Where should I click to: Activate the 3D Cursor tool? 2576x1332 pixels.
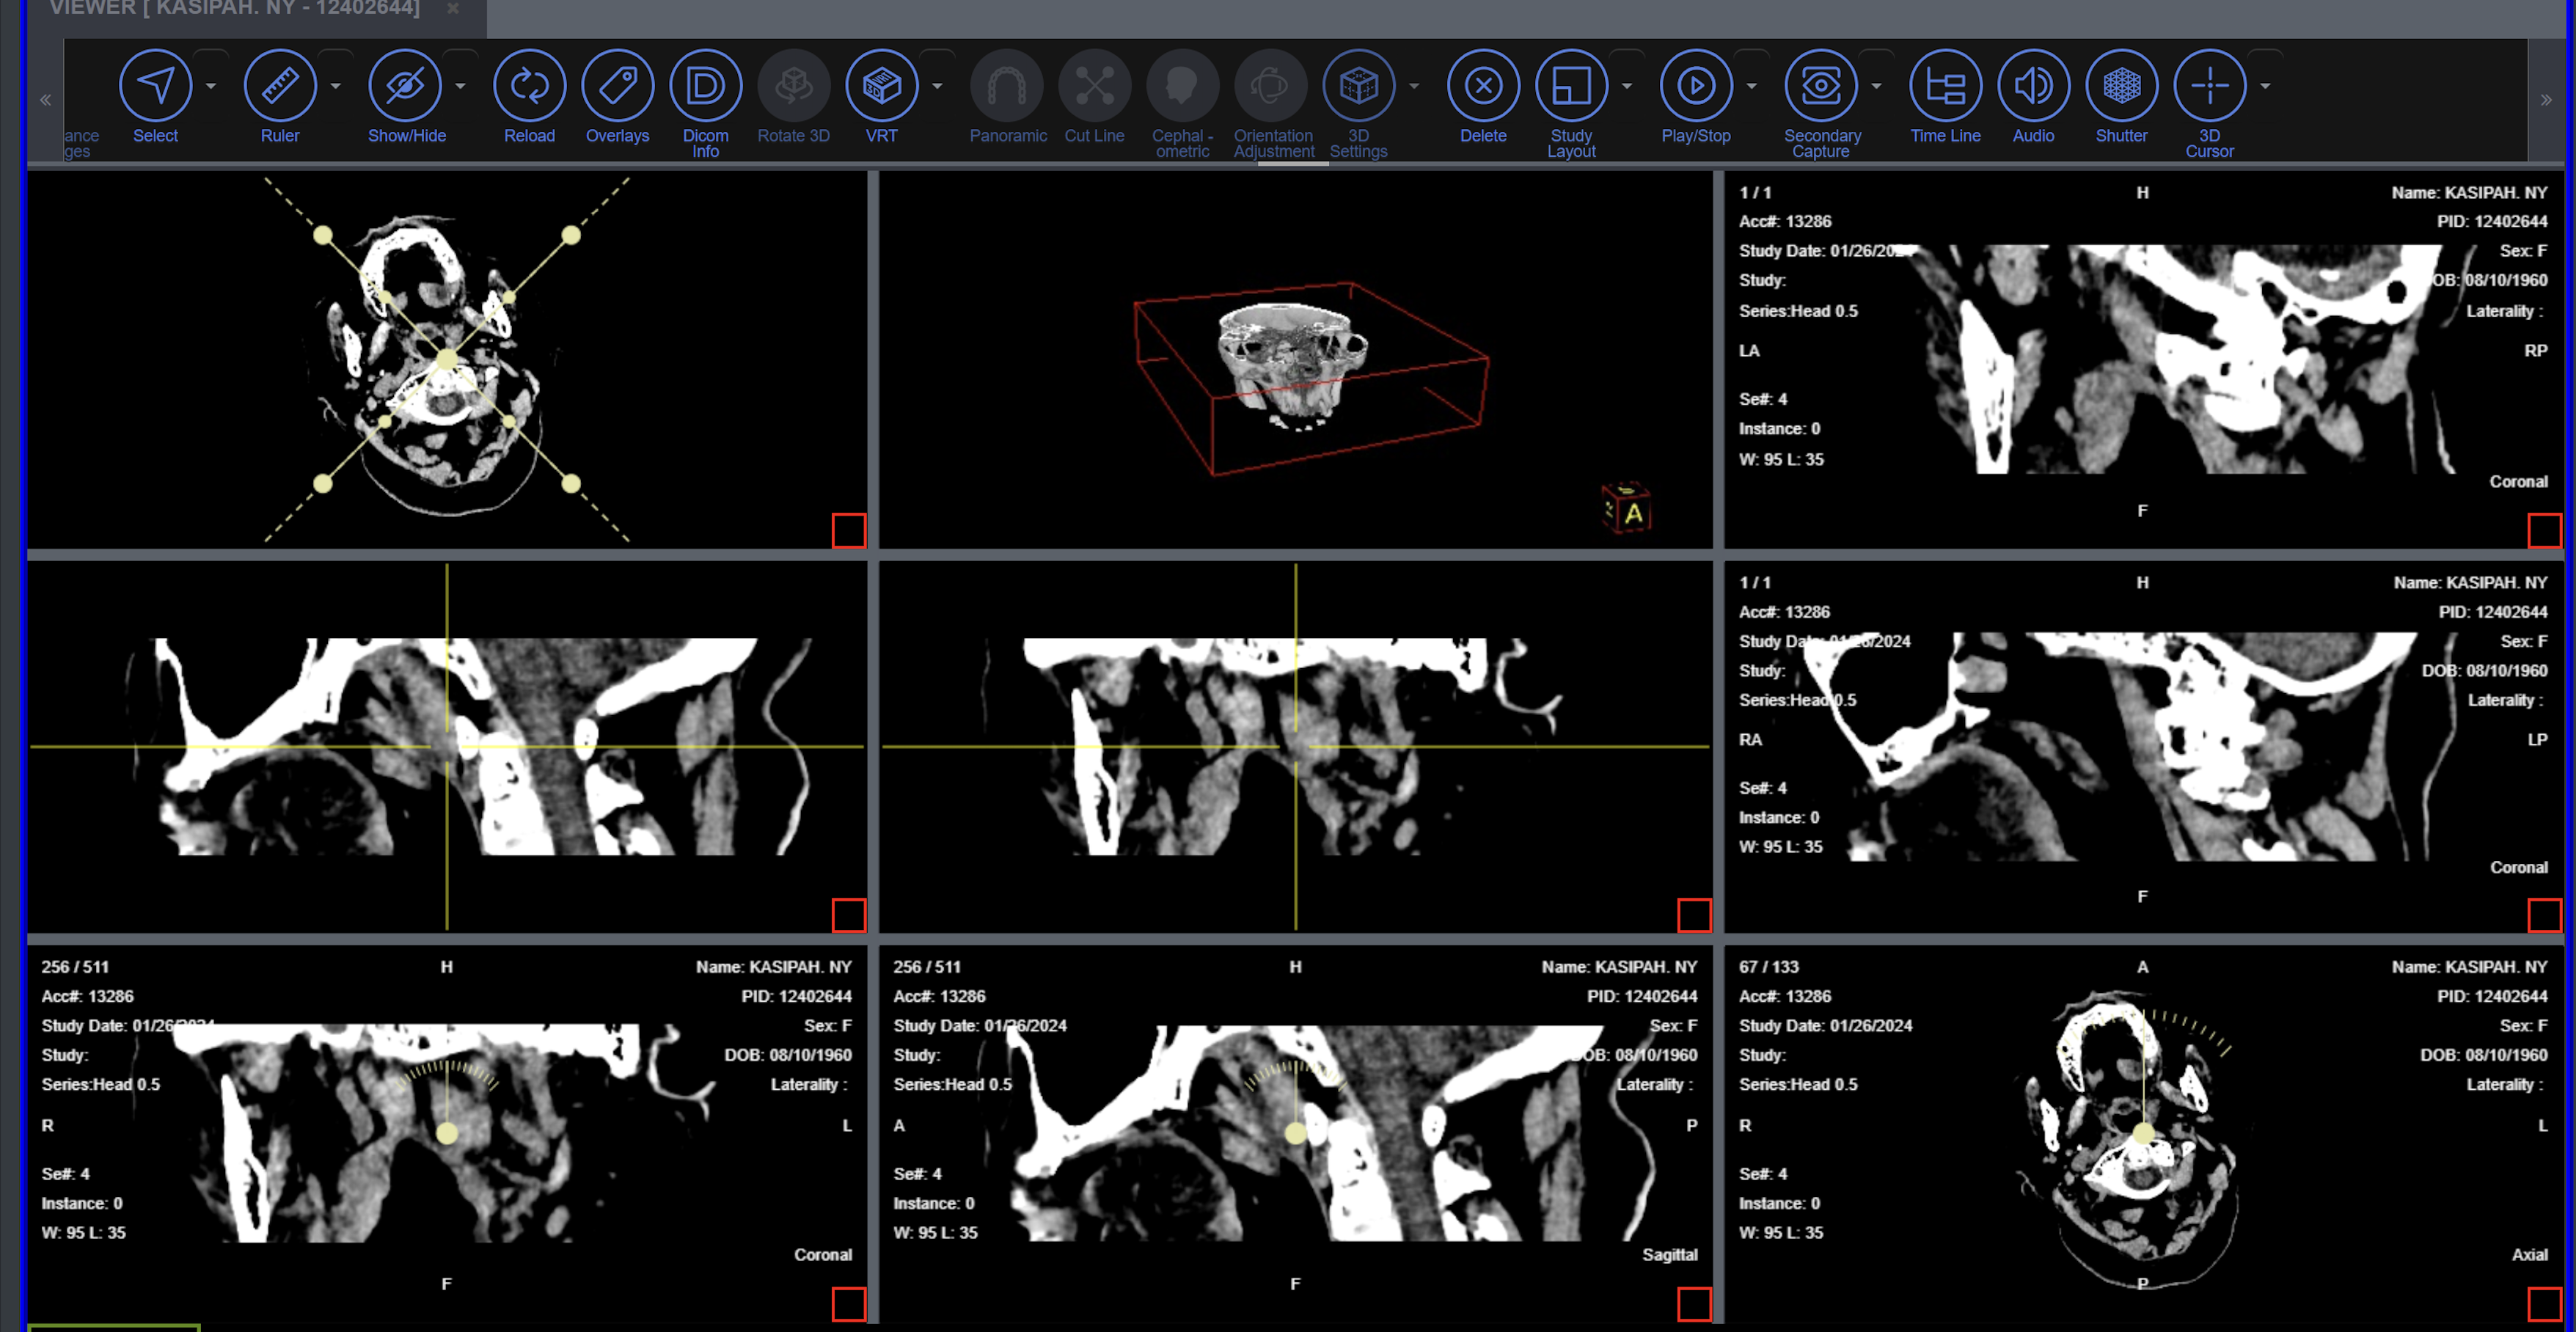2209,85
